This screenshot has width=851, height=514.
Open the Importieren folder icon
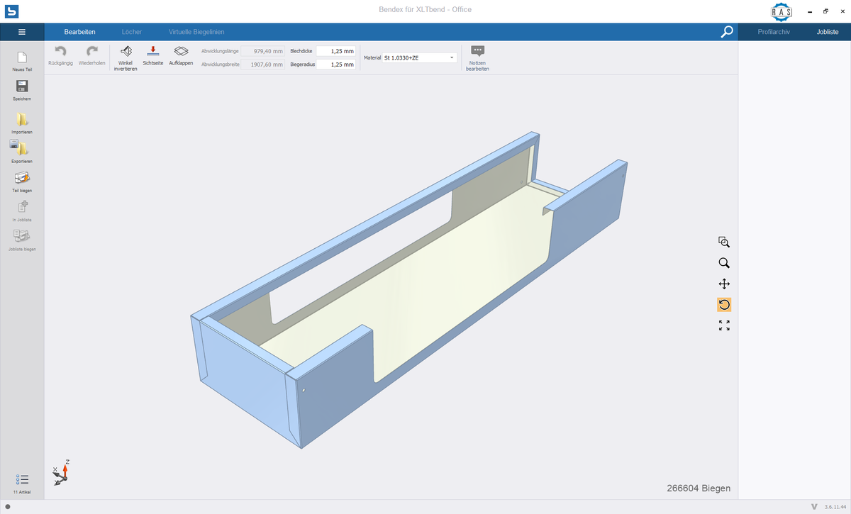22,120
